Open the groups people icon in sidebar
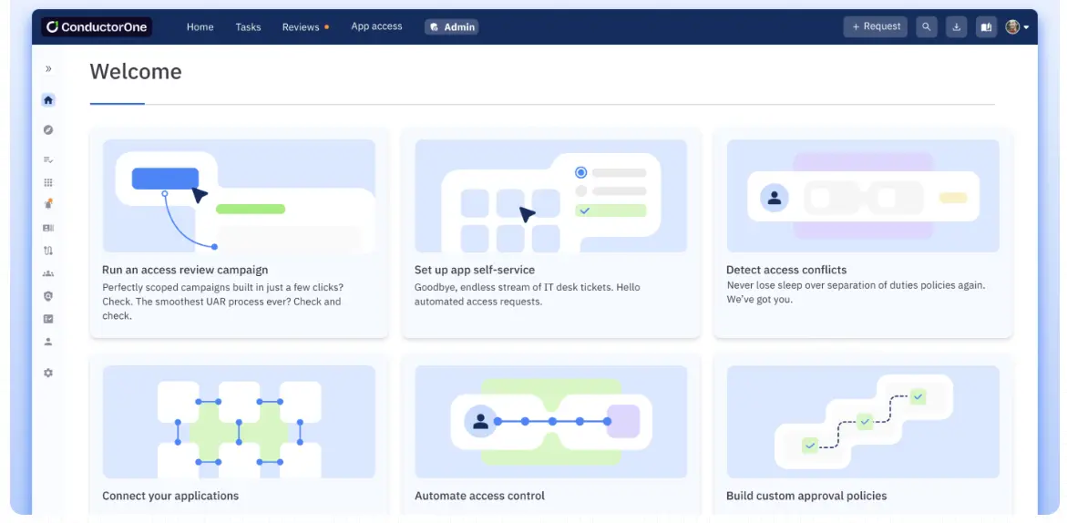Screen dimensions: 1067x523 pos(48,273)
